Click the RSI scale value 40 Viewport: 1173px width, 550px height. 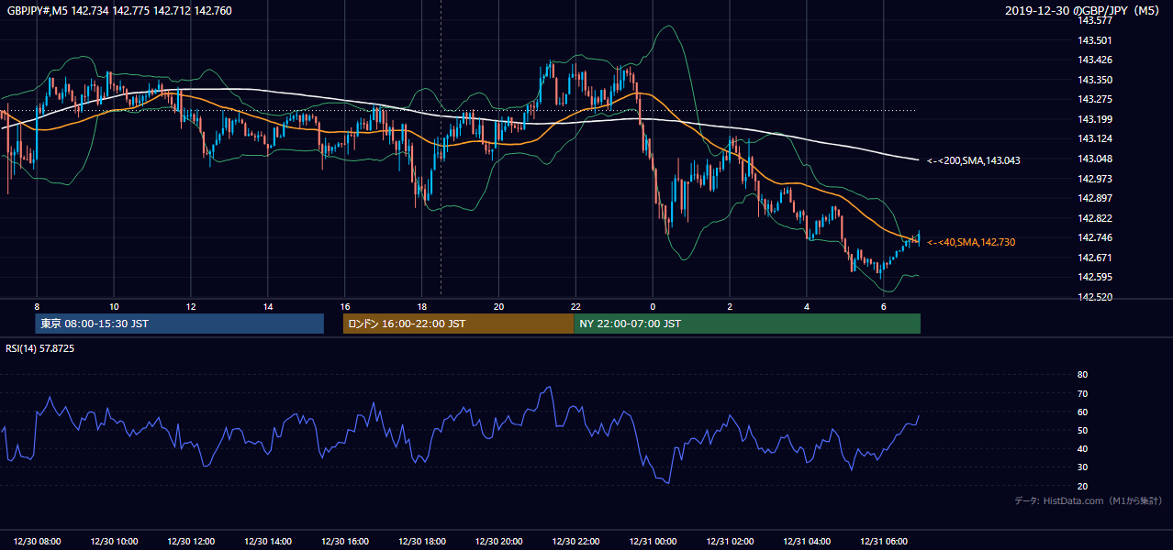pyautogui.click(x=1082, y=449)
